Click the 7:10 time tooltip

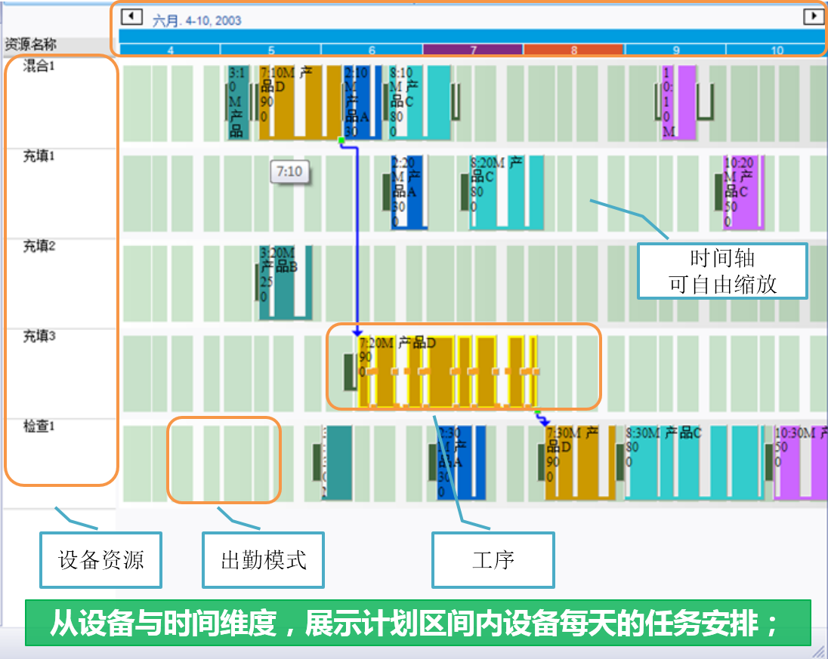[289, 172]
